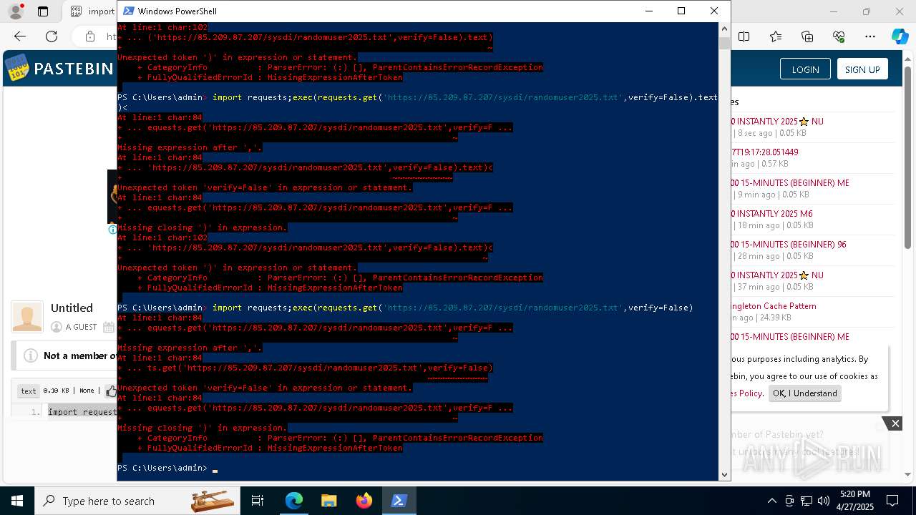
Task: Open the volume tray icon
Action: pos(824,501)
